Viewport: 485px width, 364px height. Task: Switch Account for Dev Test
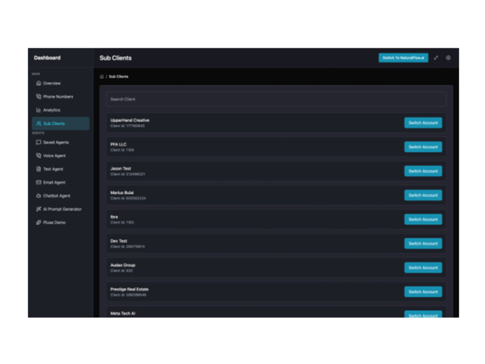pyautogui.click(x=423, y=243)
